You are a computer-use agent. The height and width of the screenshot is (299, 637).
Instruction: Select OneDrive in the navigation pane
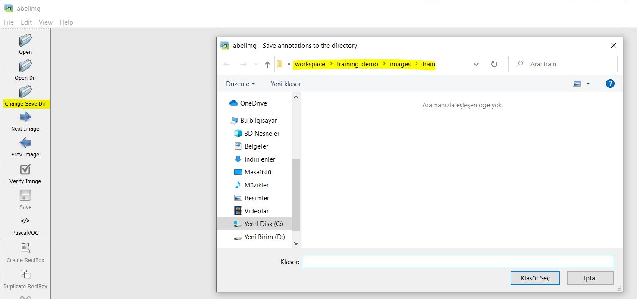248,103
